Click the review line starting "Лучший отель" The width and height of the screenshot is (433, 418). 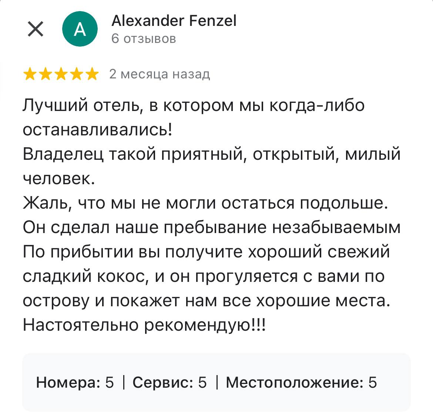pos(194,106)
